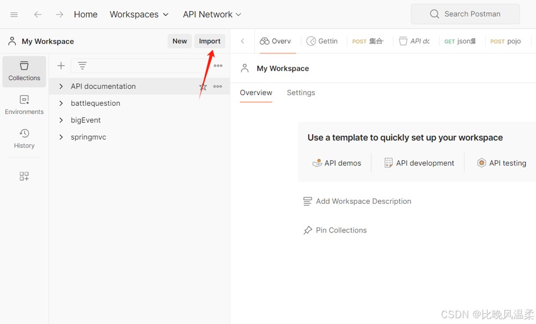Click the My Workspace title in main pane
Viewport: 536px width, 324px height.
tap(282, 68)
